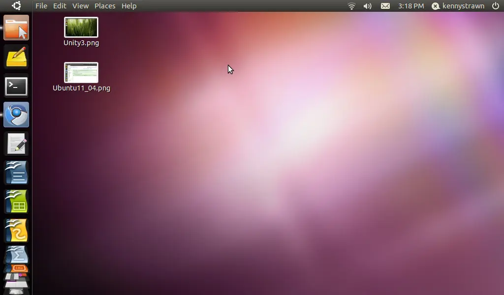The image size is (504, 295).
Task: Open the File menu
Action: pos(41,6)
